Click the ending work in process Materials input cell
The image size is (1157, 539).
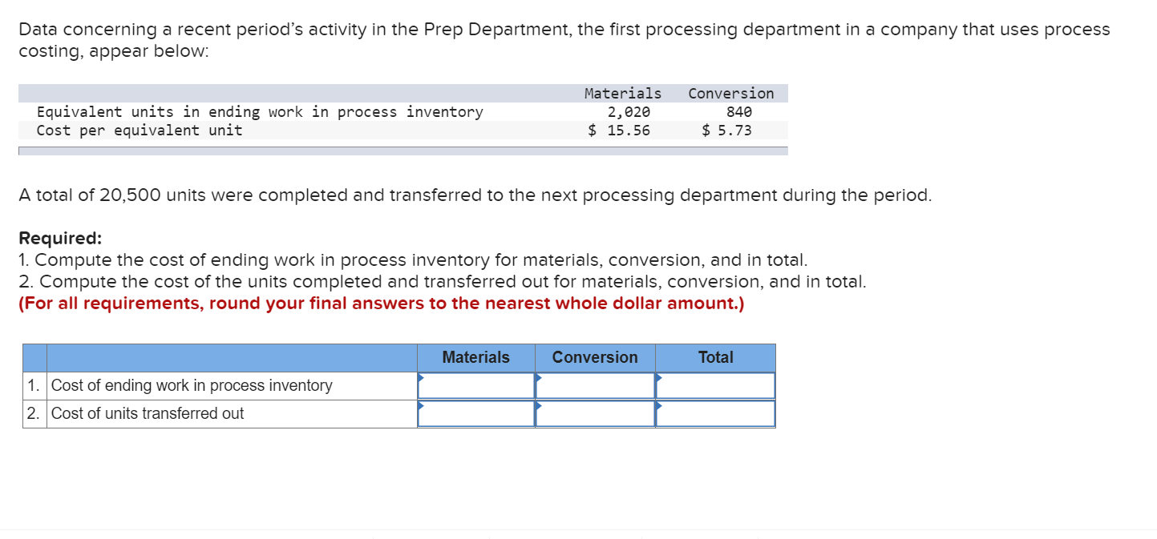[x=477, y=385]
